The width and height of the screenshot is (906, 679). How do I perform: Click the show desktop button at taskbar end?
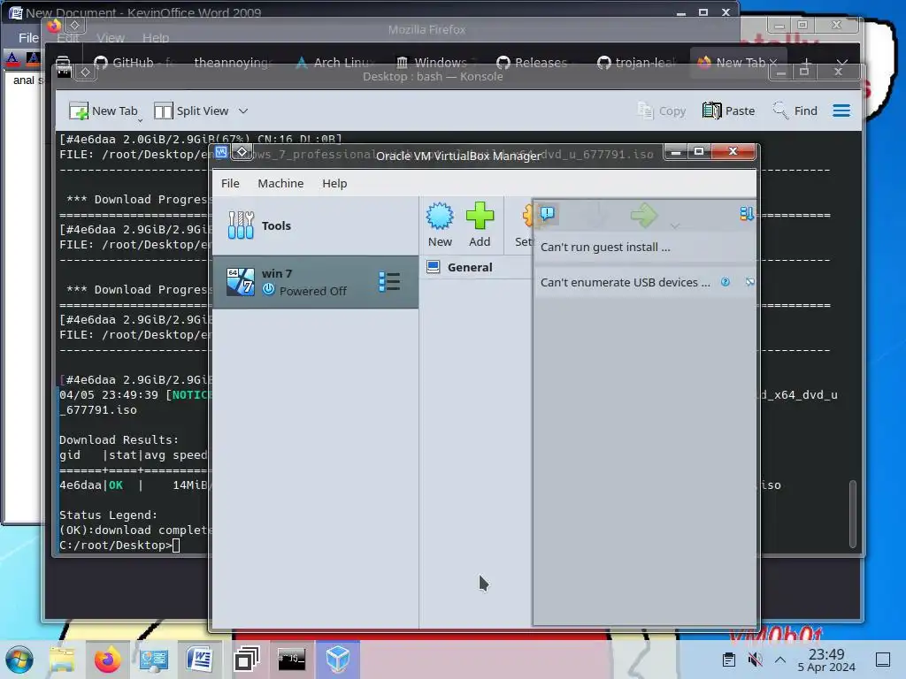[x=882, y=660]
